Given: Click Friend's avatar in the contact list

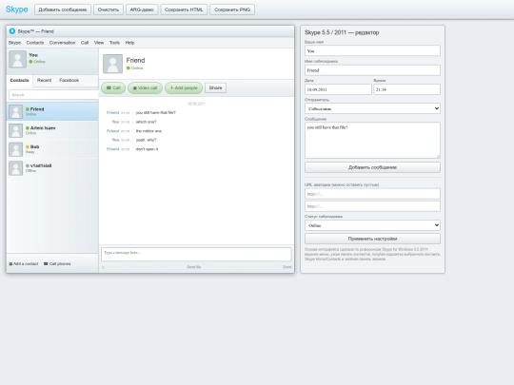Looking at the screenshot, I should tap(15, 111).
